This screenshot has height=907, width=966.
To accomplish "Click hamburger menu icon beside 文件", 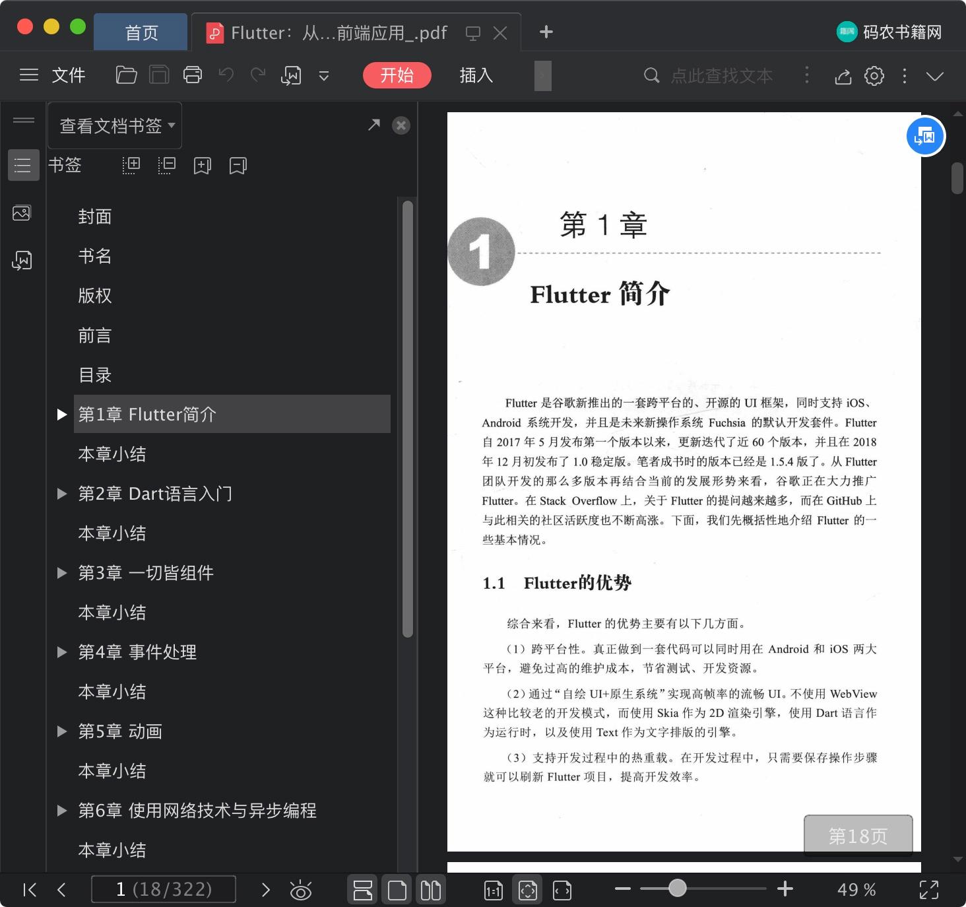I will click(x=29, y=75).
